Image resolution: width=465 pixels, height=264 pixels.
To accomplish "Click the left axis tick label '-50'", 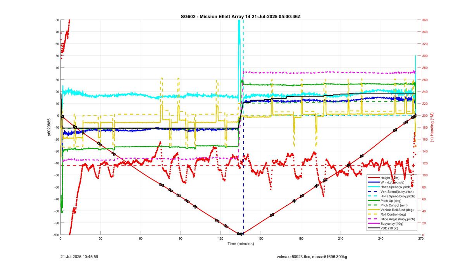I will click(x=56, y=175).
